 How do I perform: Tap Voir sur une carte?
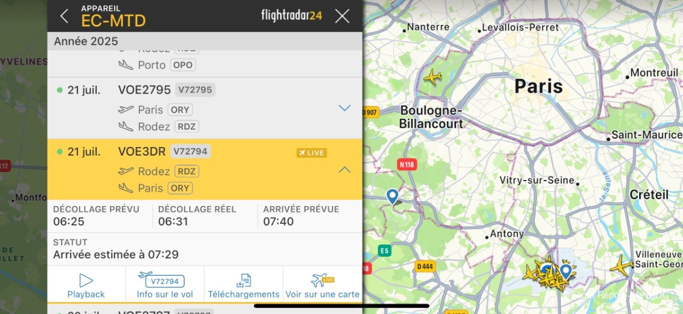click(323, 286)
